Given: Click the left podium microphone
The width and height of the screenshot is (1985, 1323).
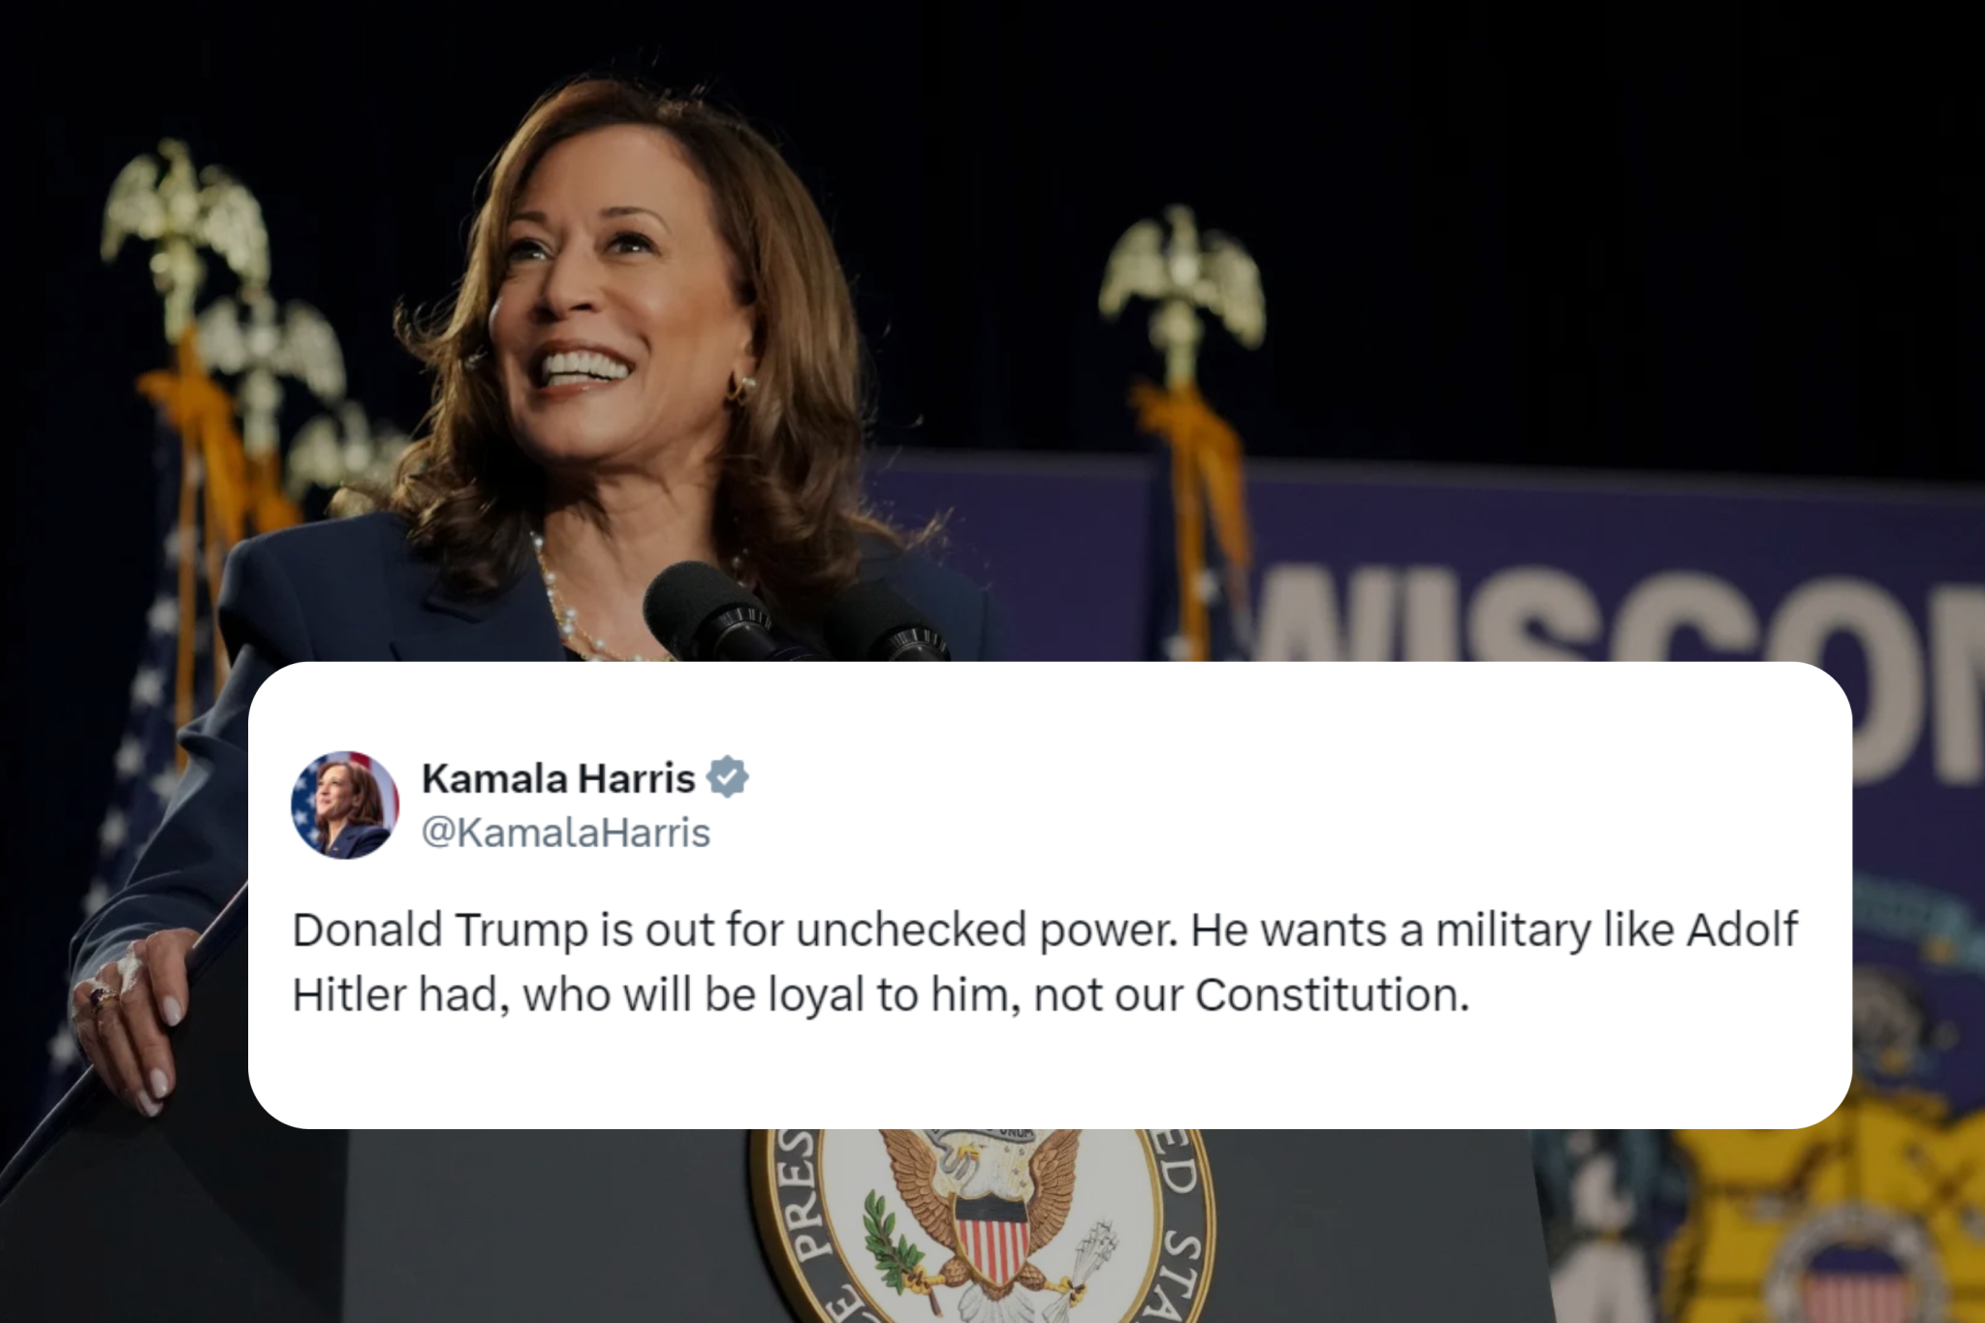Looking at the screenshot, I should [710, 612].
